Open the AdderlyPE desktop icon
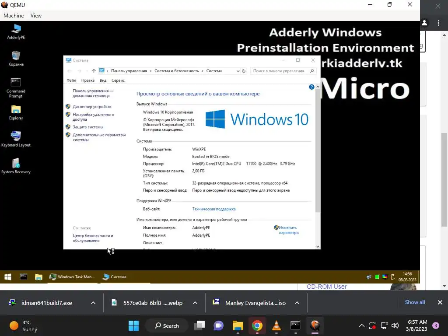 coord(16,31)
